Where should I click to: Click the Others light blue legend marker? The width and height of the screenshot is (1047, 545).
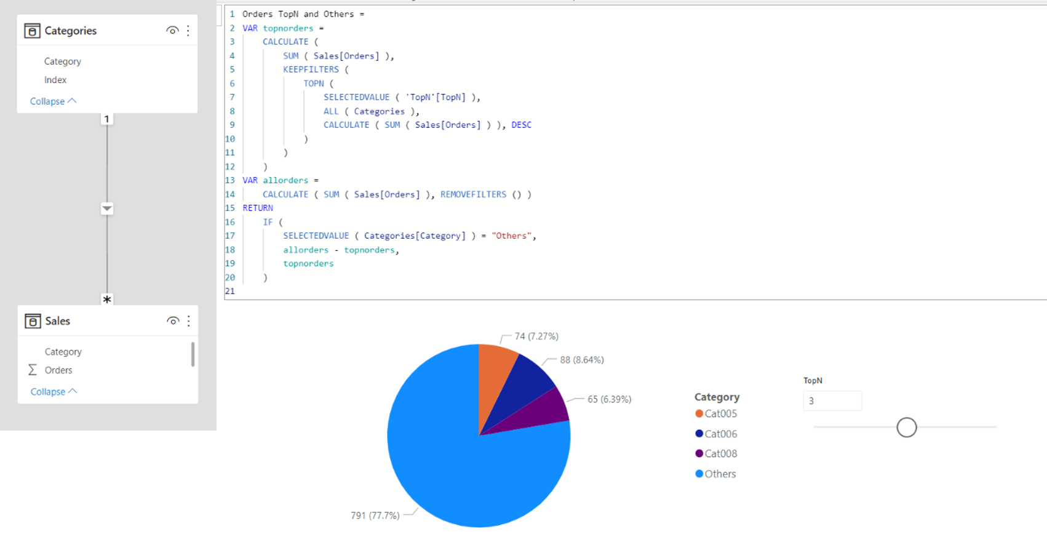point(699,474)
